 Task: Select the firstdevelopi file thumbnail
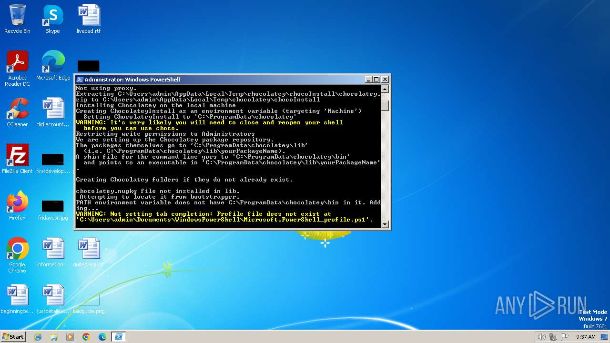pyautogui.click(x=53, y=162)
